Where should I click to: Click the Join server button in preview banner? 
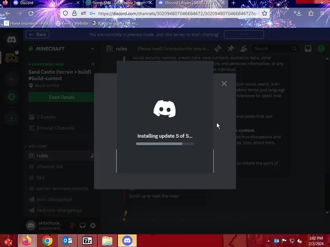point(244,34)
